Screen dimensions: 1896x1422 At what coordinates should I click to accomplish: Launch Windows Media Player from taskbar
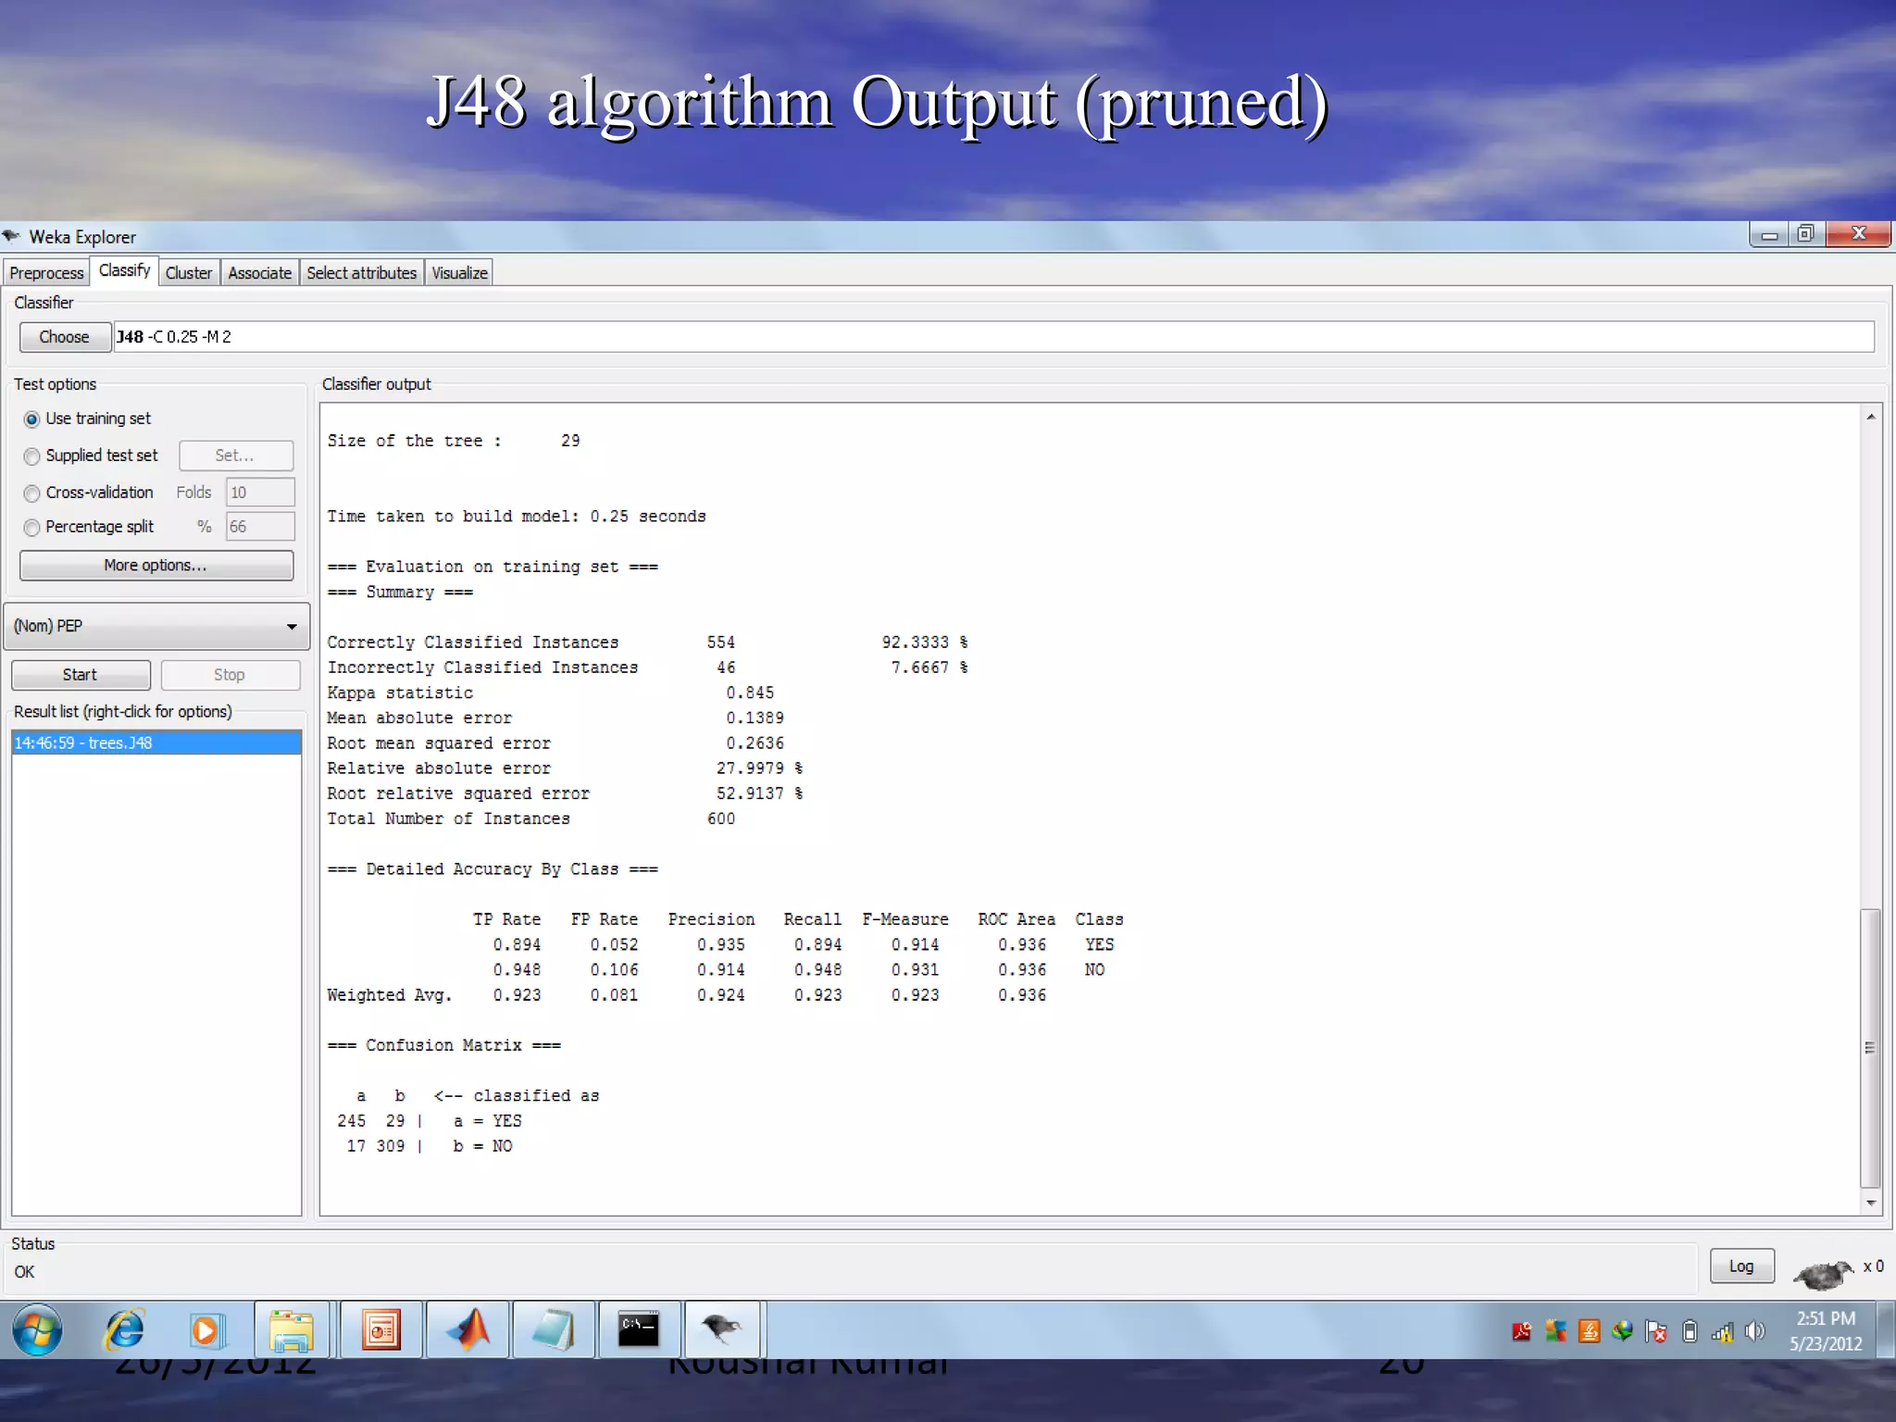point(206,1330)
